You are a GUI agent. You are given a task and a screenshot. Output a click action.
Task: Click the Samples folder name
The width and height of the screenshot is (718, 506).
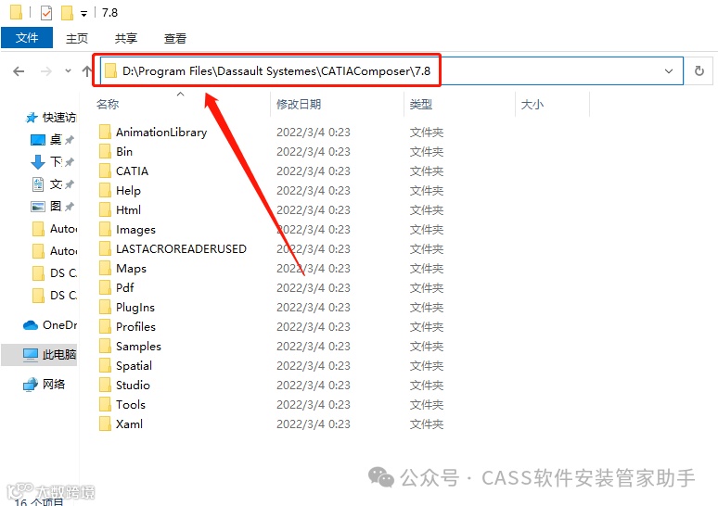click(x=138, y=347)
